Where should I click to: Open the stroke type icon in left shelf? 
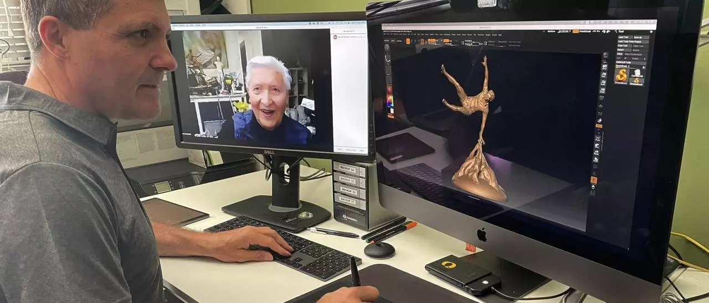click(388, 60)
